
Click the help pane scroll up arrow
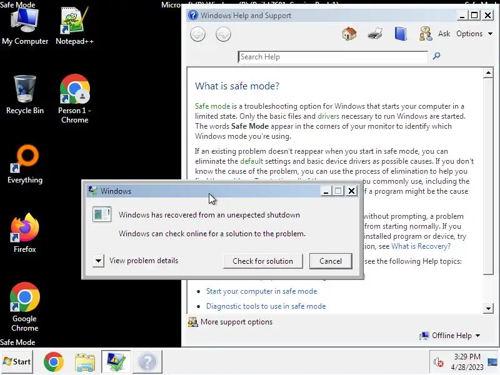[488, 73]
